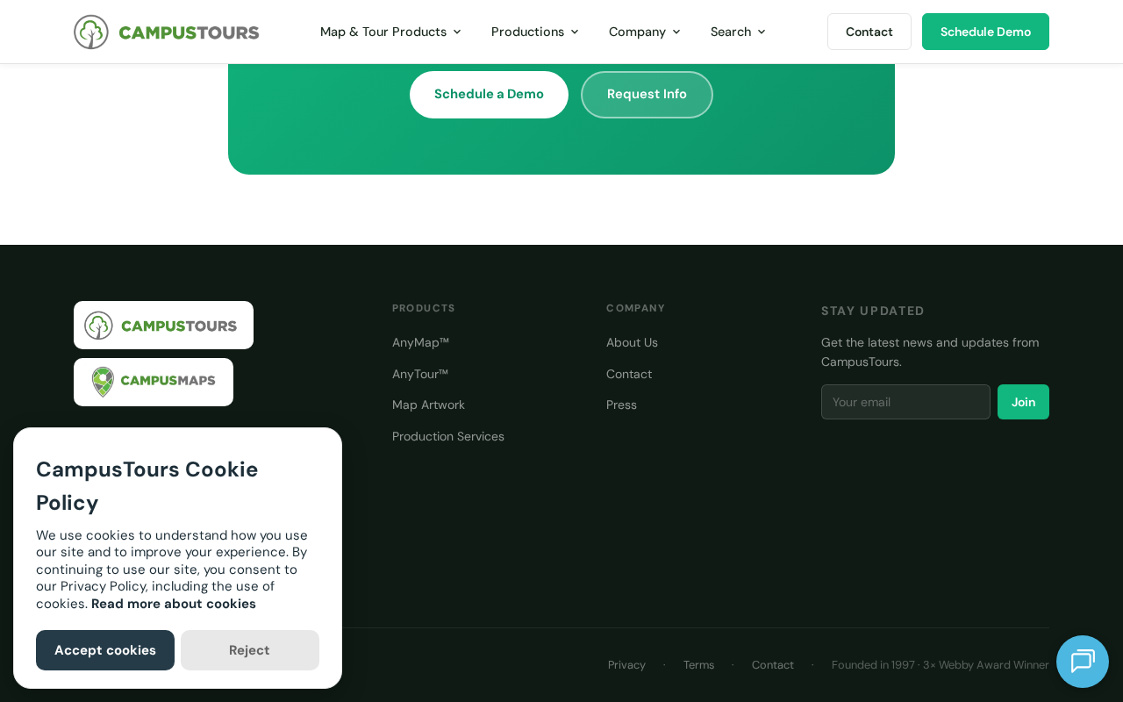Click Contact in bottom footer bar
Image resolution: width=1123 pixels, height=702 pixels.
[773, 665]
